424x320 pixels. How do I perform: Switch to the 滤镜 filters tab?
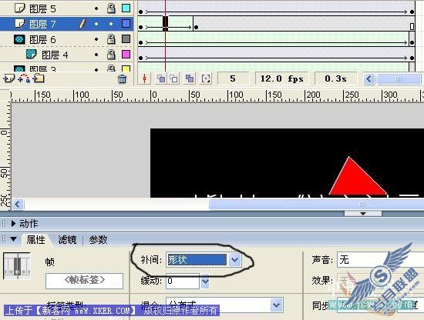click(x=67, y=239)
